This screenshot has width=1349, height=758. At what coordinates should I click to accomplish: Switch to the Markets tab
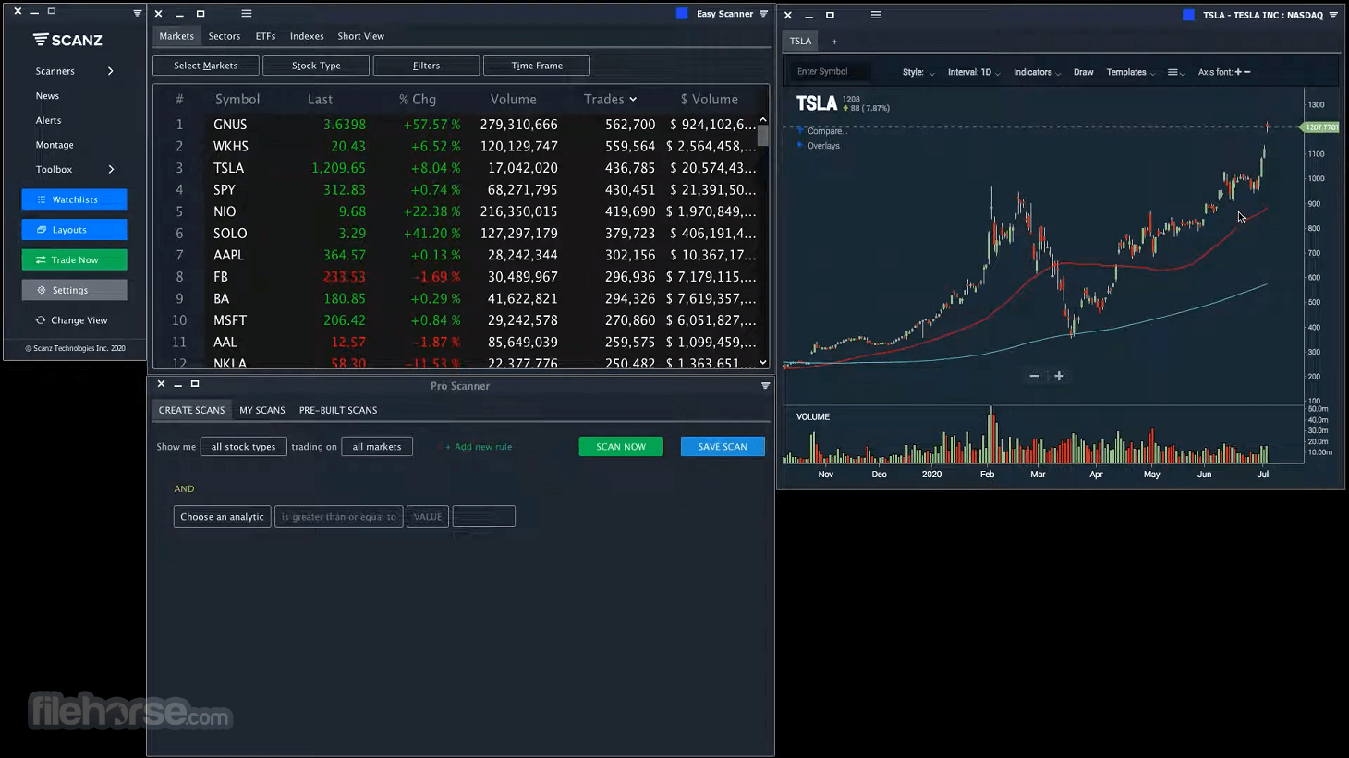pos(176,36)
